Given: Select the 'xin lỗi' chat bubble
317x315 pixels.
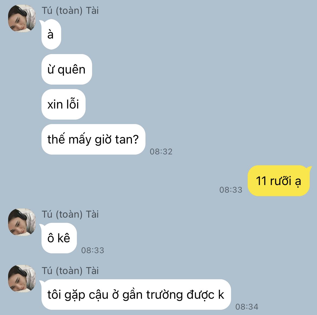Looking at the screenshot, I should coord(63,104).
